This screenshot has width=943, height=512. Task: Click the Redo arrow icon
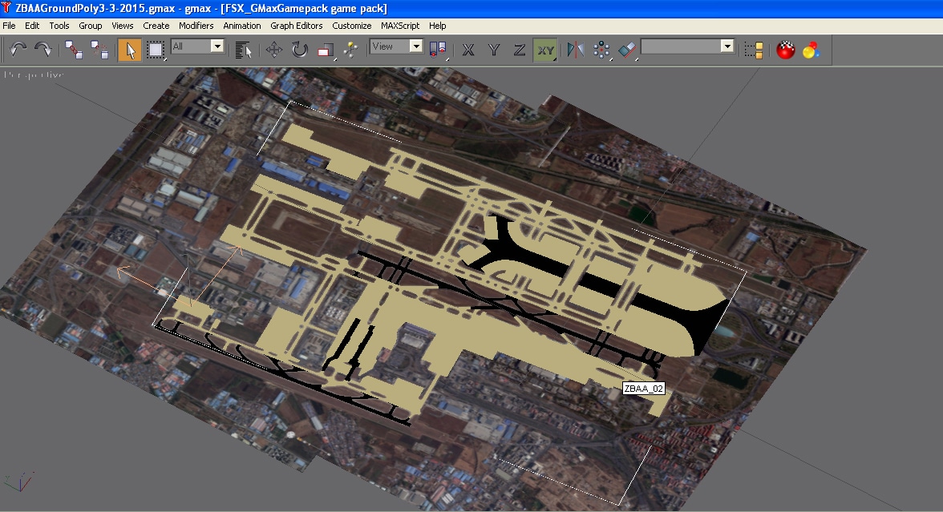42,50
